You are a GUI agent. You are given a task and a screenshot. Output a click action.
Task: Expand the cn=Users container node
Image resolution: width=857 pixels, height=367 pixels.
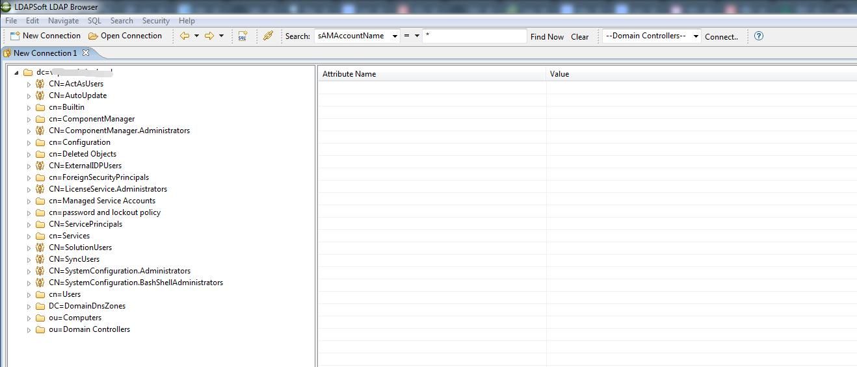click(x=29, y=295)
